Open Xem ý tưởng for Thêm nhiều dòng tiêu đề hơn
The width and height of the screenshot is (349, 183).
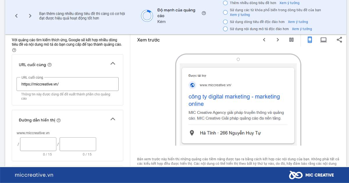pos(289,3)
